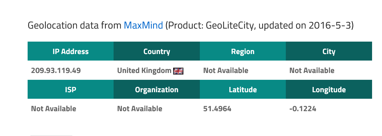The width and height of the screenshot is (382, 136).
Task: Click the IP Address column header
Action: [x=70, y=52]
